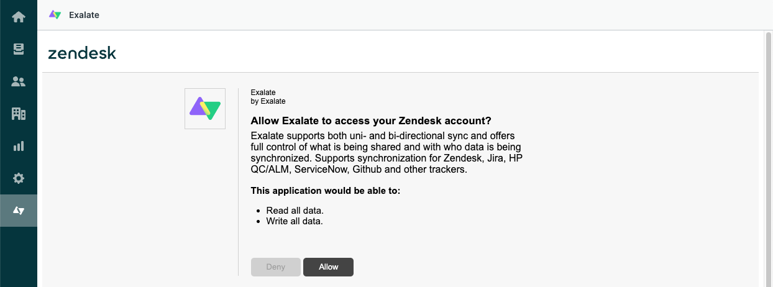Click the Exalate sync description paragraph
773x287 pixels.
[385, 152]
